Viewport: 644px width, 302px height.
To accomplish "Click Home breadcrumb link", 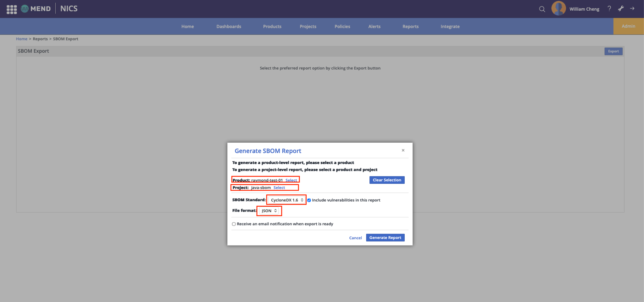I will pyautogui.click(x=22, y=39).
